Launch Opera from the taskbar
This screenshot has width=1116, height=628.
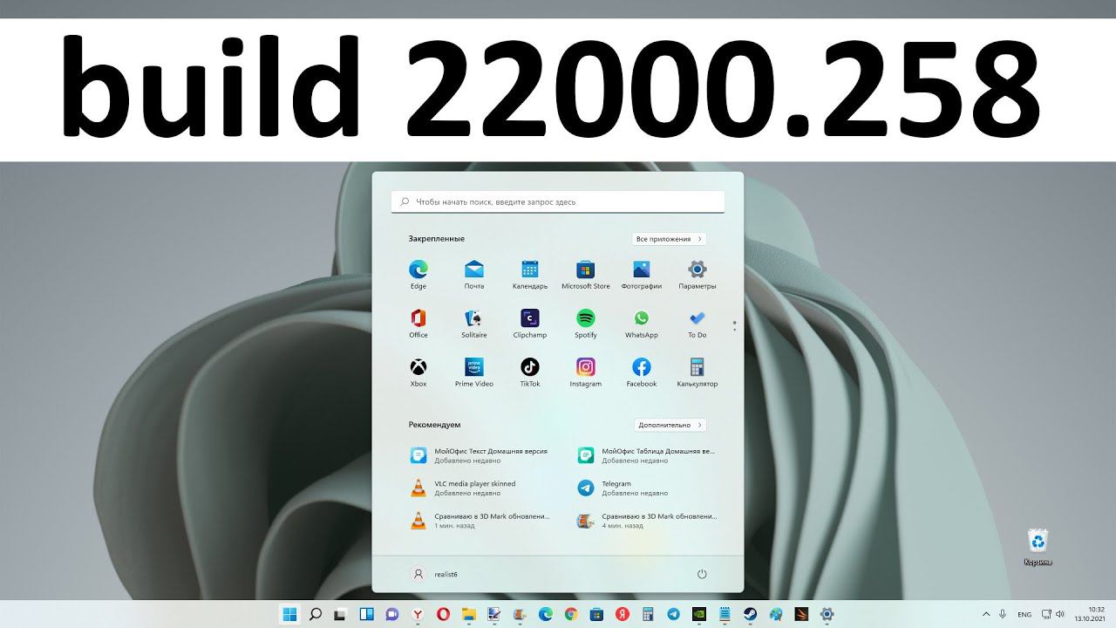pos(444,614)
